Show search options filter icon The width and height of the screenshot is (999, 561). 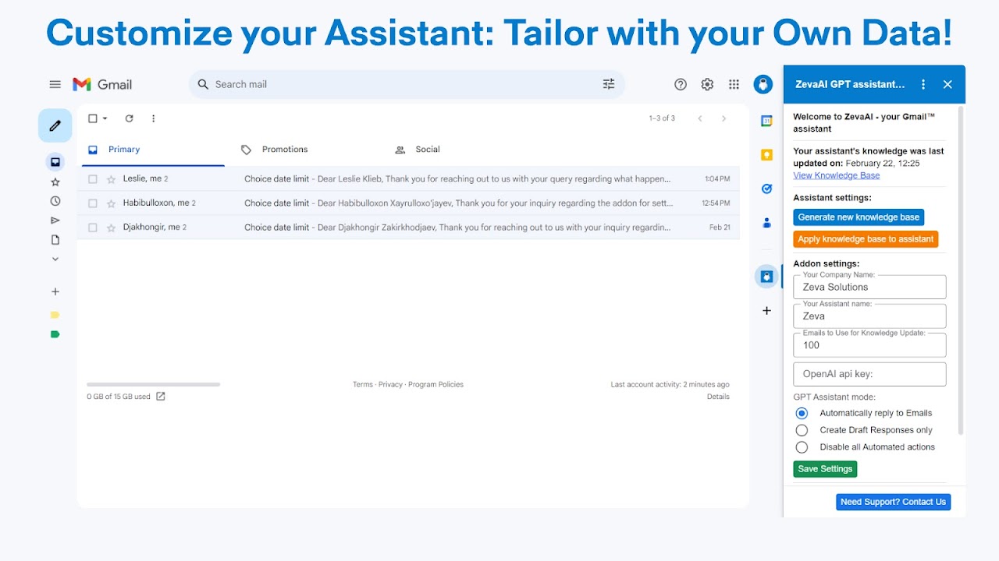[609, 84]
